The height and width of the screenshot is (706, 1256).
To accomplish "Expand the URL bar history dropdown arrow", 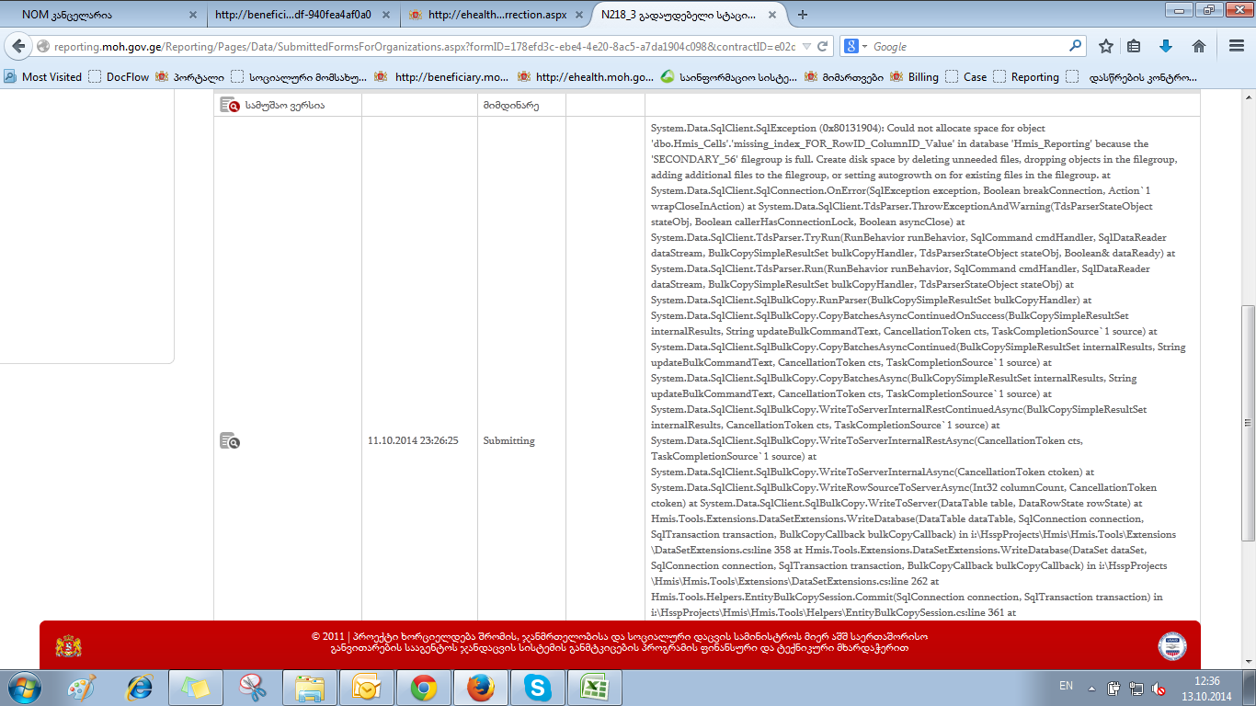I will (806, 46).
